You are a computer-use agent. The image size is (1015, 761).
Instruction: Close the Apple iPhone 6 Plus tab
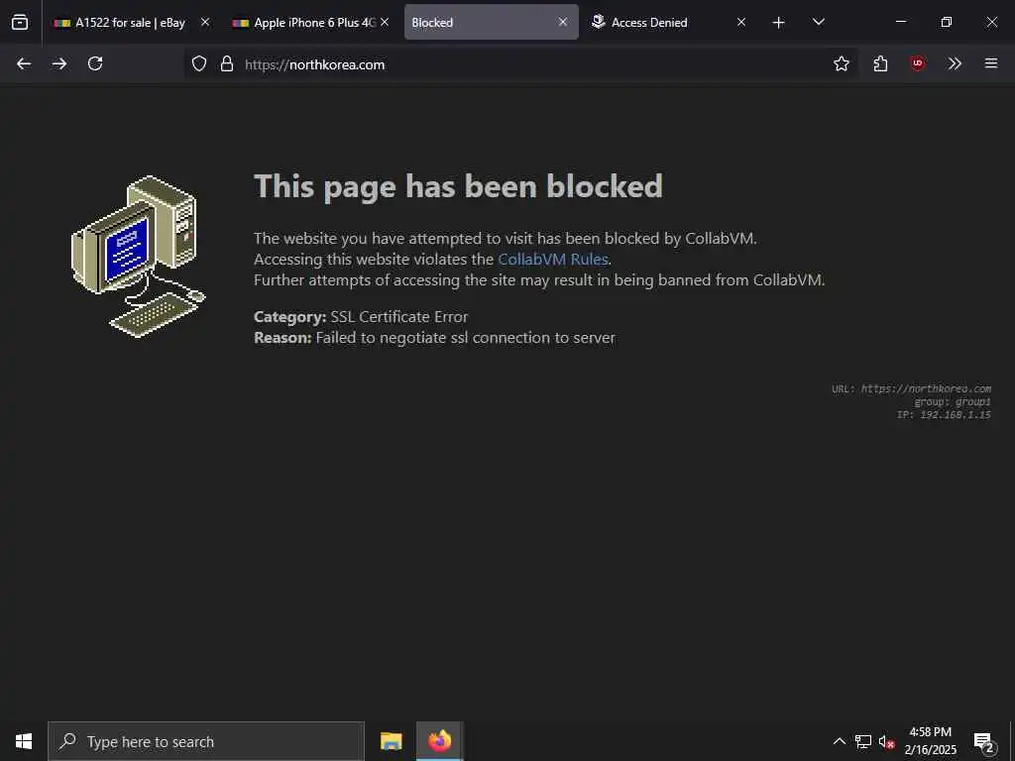(x=385, y=22)
